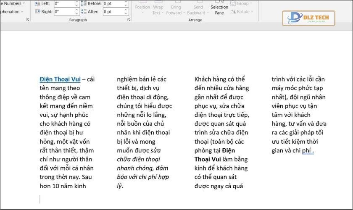Open the Position dropdown
The height and width of the screenshot is (210, 353).
142,9
